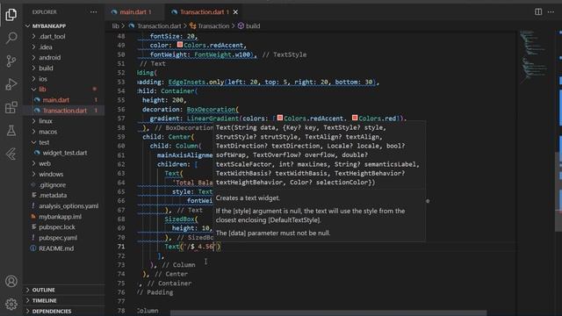Open the Flutter sidebar icon
Image resolution: width=562 pixels, height=316 pixels.
[x=11, y=154]
